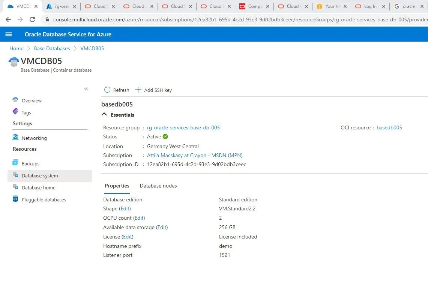Screen dimensions: 428x288
Task: Click the plus icon for Add SSH key
Action: [x=138, y=90]
